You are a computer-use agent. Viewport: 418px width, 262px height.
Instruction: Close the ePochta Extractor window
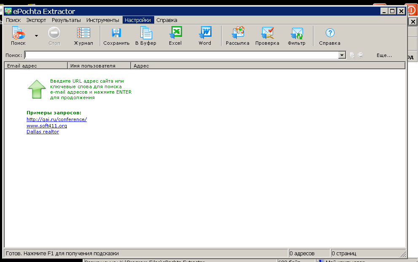click(401, 11)
